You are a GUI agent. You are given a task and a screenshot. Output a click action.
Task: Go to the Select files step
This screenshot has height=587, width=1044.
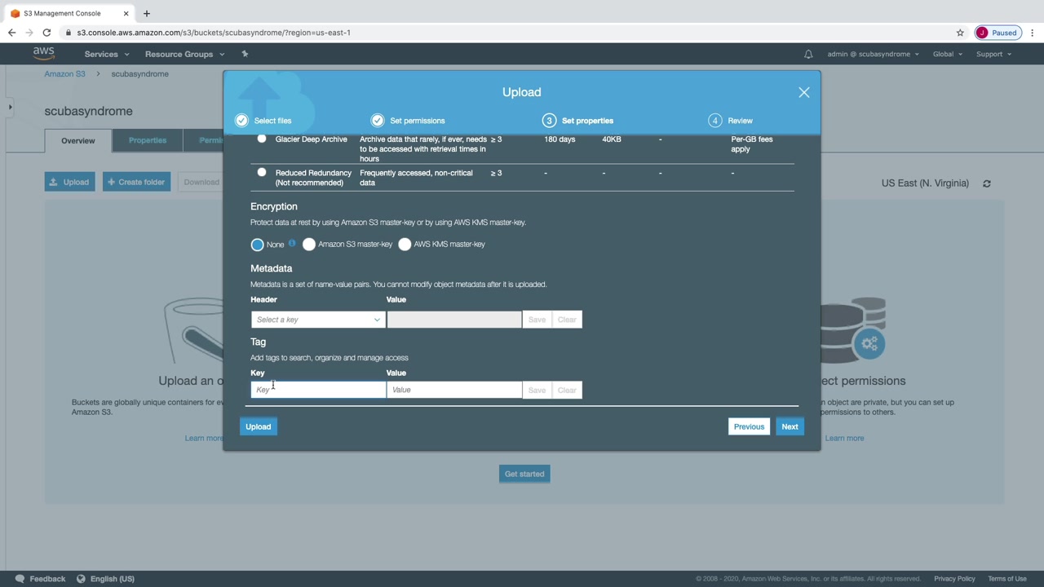tap(272, 121)
